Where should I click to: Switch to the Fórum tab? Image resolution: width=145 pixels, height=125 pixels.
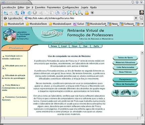click(75, 46)
